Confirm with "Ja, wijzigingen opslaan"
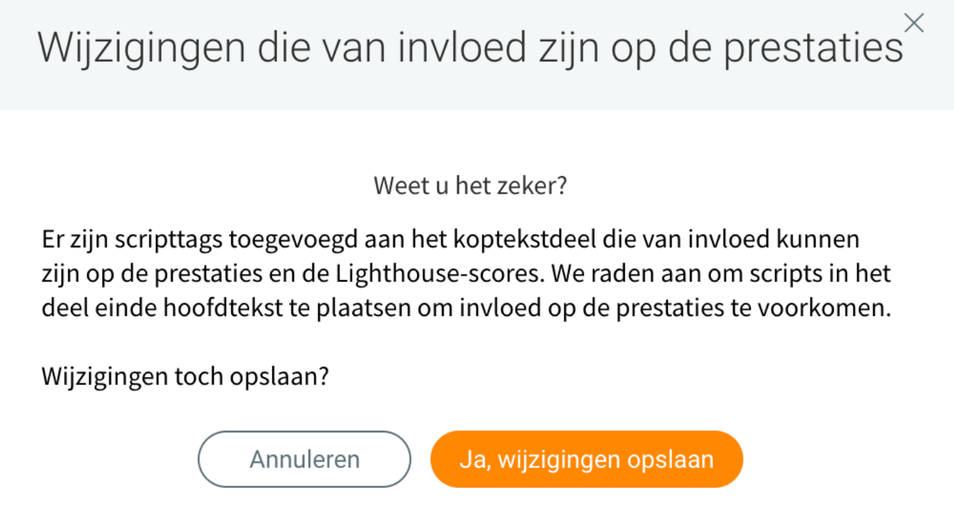 [x=586, y=460]
